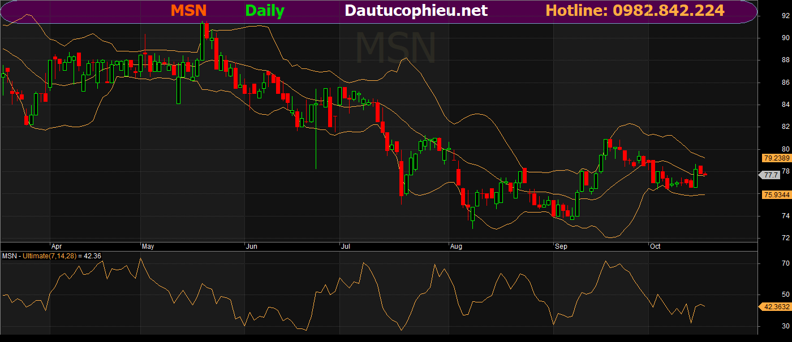
Task: Click the Ultimate(7,14,28) indicator title
Action: [x=53, y=256]
